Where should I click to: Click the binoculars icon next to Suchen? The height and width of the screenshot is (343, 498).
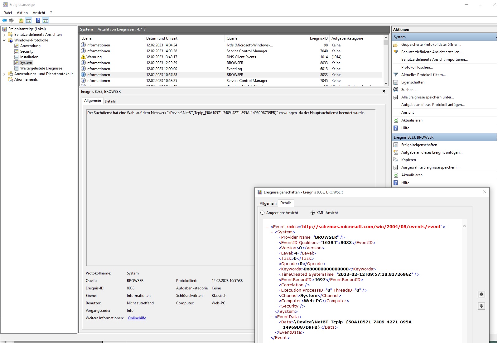coord(396,90)
